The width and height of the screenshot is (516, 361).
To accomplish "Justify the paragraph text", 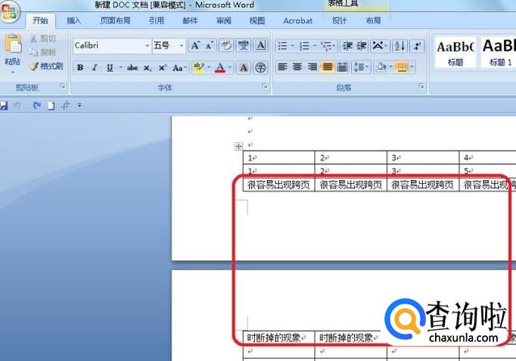I will click(x=327, y=67).
